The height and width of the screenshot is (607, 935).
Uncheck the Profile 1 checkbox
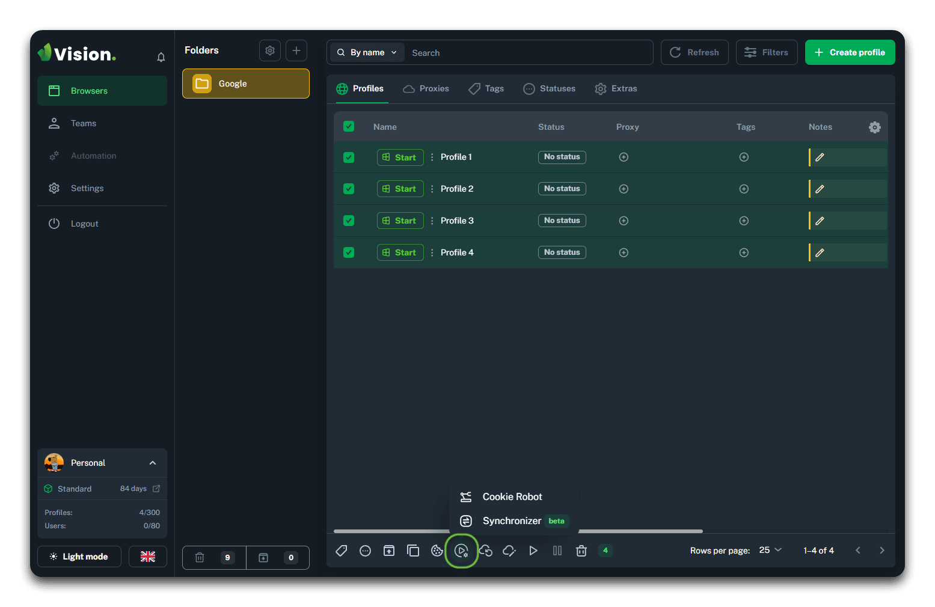(x=349, y=157)
